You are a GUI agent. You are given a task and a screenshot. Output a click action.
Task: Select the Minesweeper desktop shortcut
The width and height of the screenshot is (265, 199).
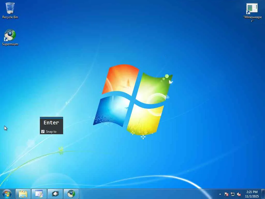coord(252,12)
